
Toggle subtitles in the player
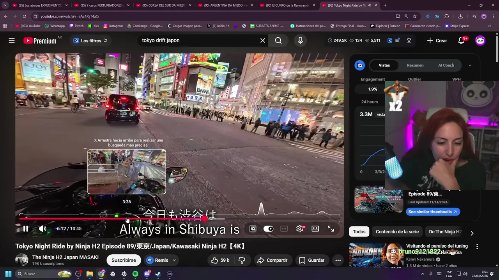coord(284,229)
